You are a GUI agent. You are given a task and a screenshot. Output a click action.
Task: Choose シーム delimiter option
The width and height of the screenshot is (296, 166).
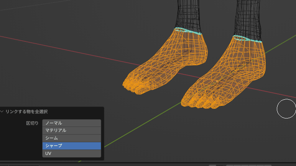click(72, 138)
